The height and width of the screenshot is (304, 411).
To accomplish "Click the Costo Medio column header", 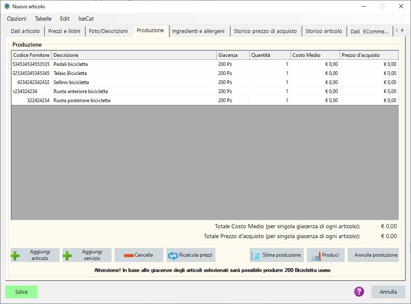I will tap(315, 55).
